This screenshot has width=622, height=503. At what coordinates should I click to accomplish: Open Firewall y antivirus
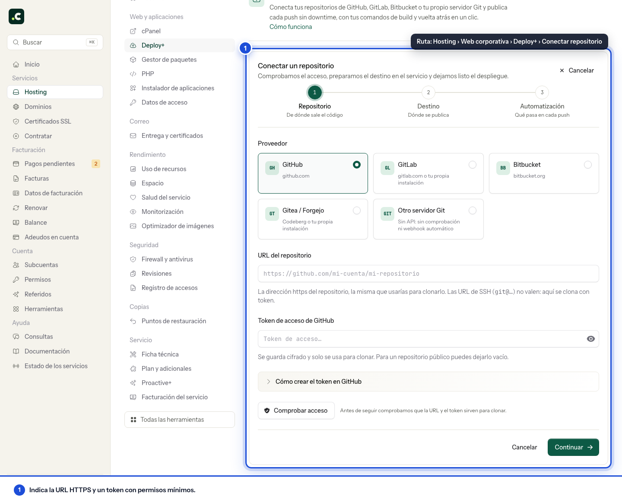tap(180, 259)
